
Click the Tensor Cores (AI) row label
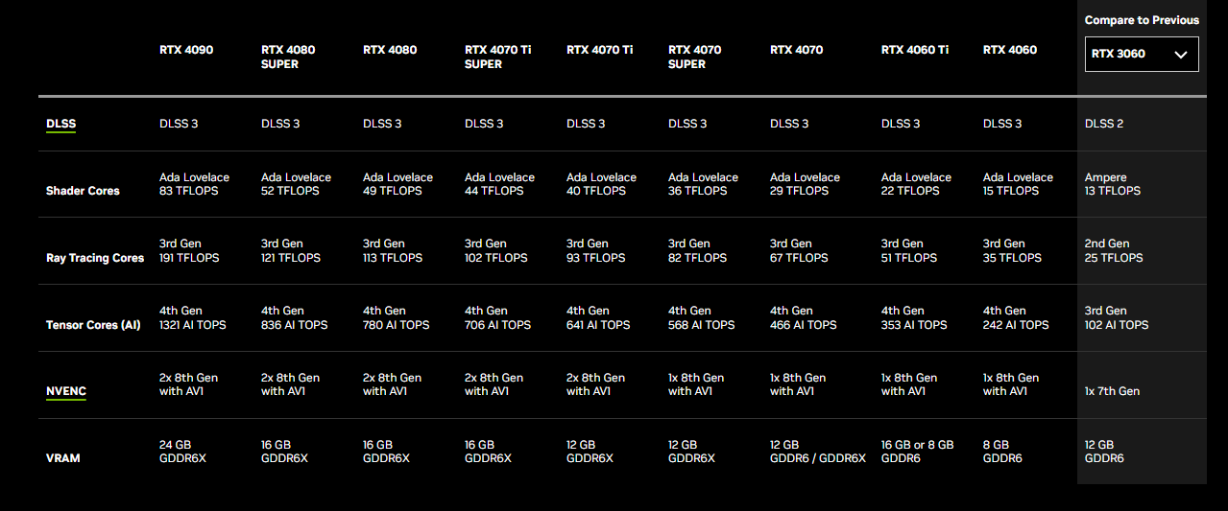(x=93, y=325)
